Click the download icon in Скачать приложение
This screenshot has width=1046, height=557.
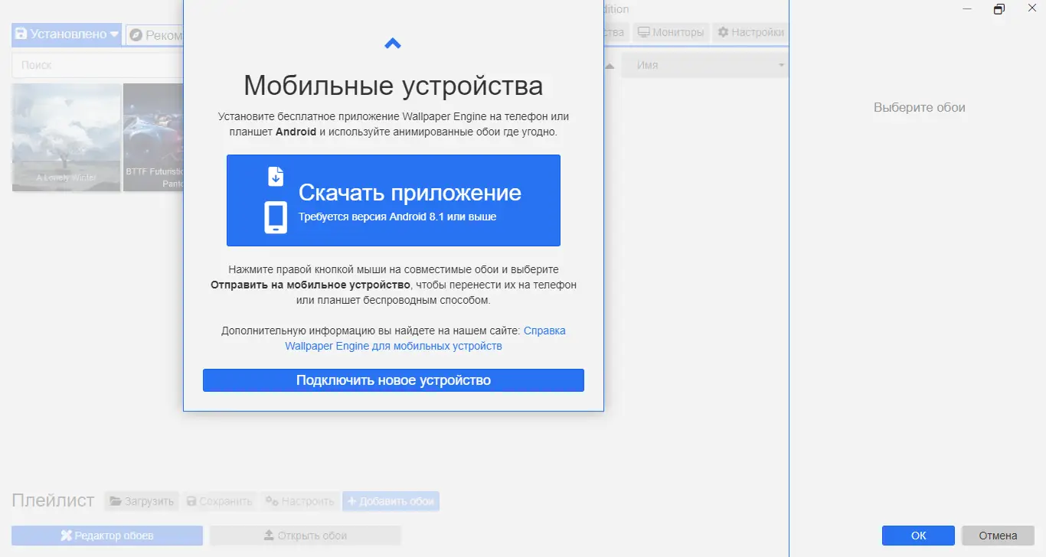click(x=276, y=175)
